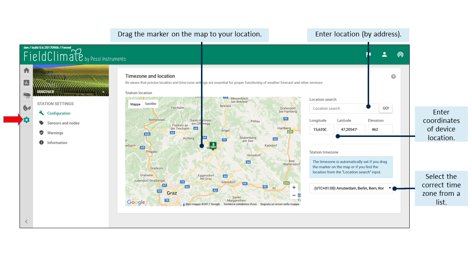The width and height of the screenshot is (472, 265).
Task: Click the help question mark icon
Action: (393, 77)
